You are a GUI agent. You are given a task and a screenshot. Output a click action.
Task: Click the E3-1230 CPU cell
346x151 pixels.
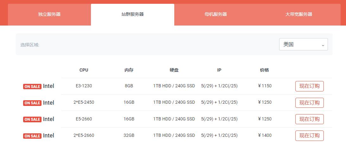(x=84, y=86)
